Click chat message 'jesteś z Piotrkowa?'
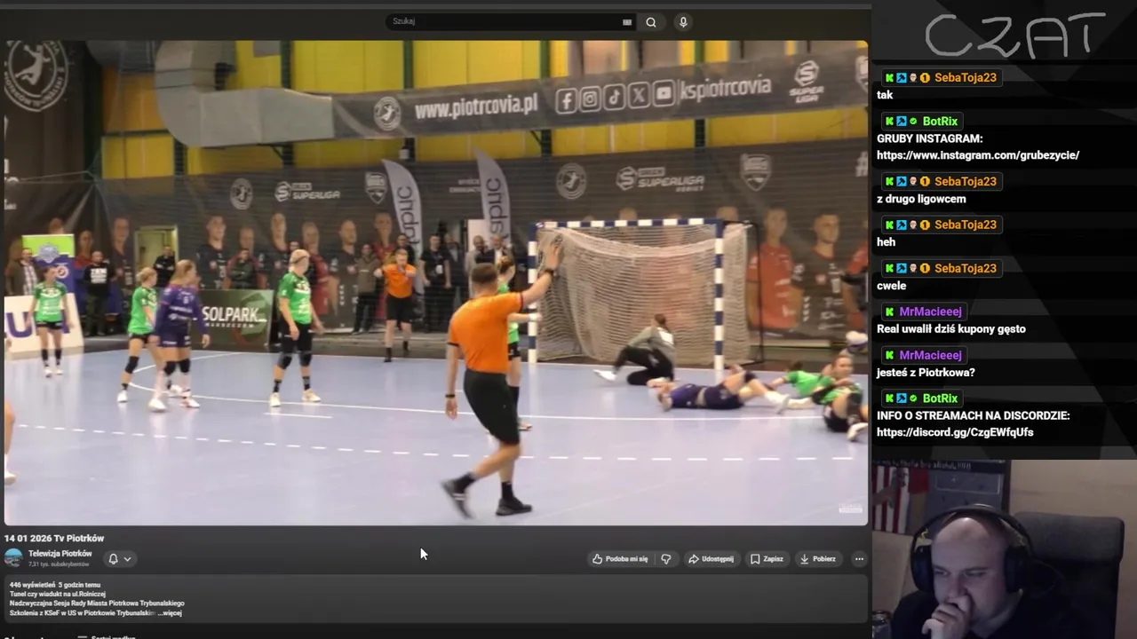1137x639 pixels. 926,373
